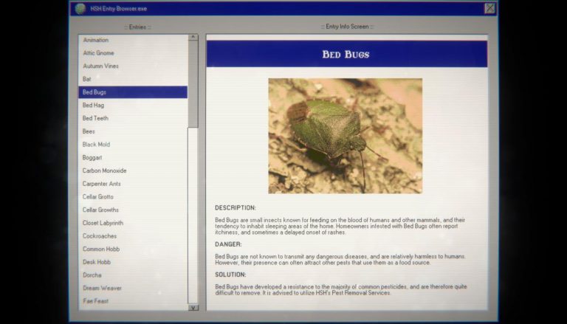Open the Boggart entry

pos(92,158)
